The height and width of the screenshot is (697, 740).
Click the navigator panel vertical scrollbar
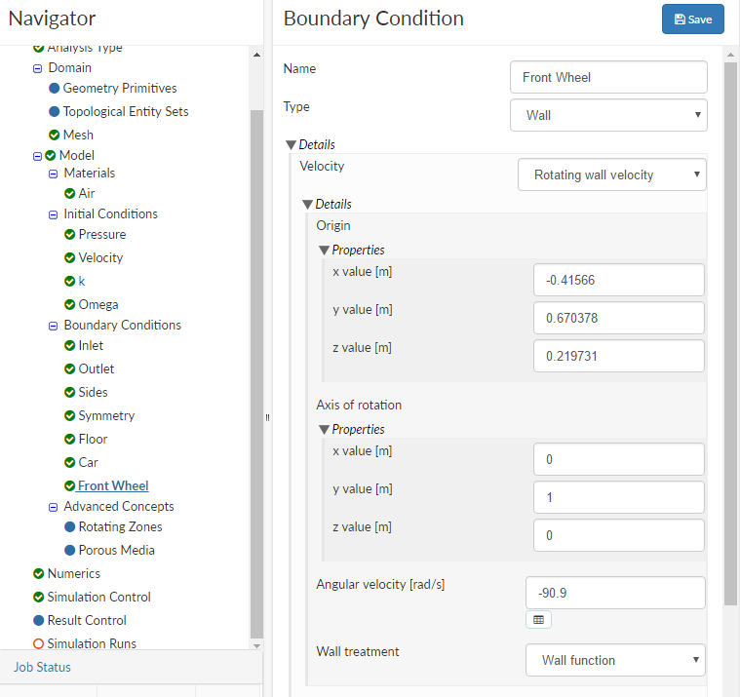point(256,370)
